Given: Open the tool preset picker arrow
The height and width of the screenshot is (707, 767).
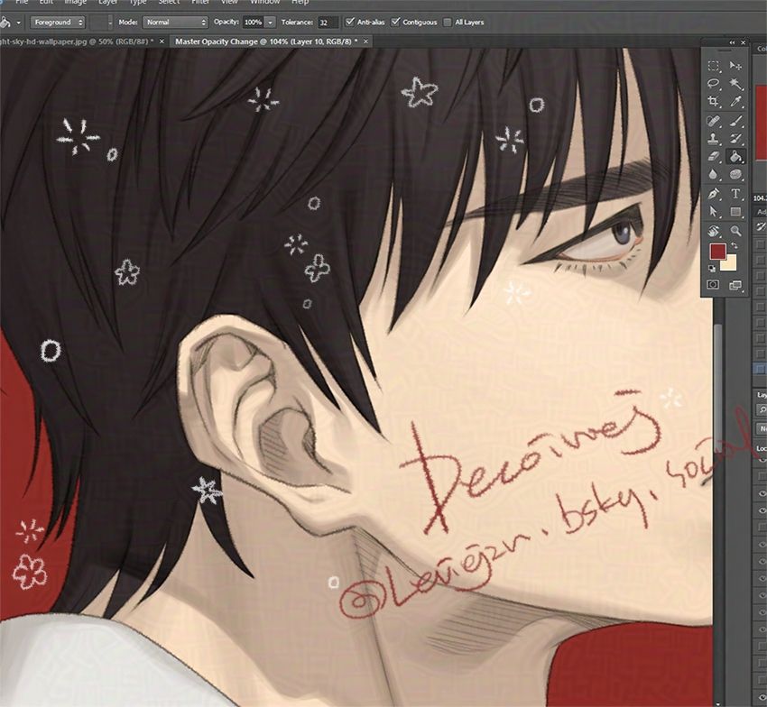Looking at the screenshot, I should [19, 23].
